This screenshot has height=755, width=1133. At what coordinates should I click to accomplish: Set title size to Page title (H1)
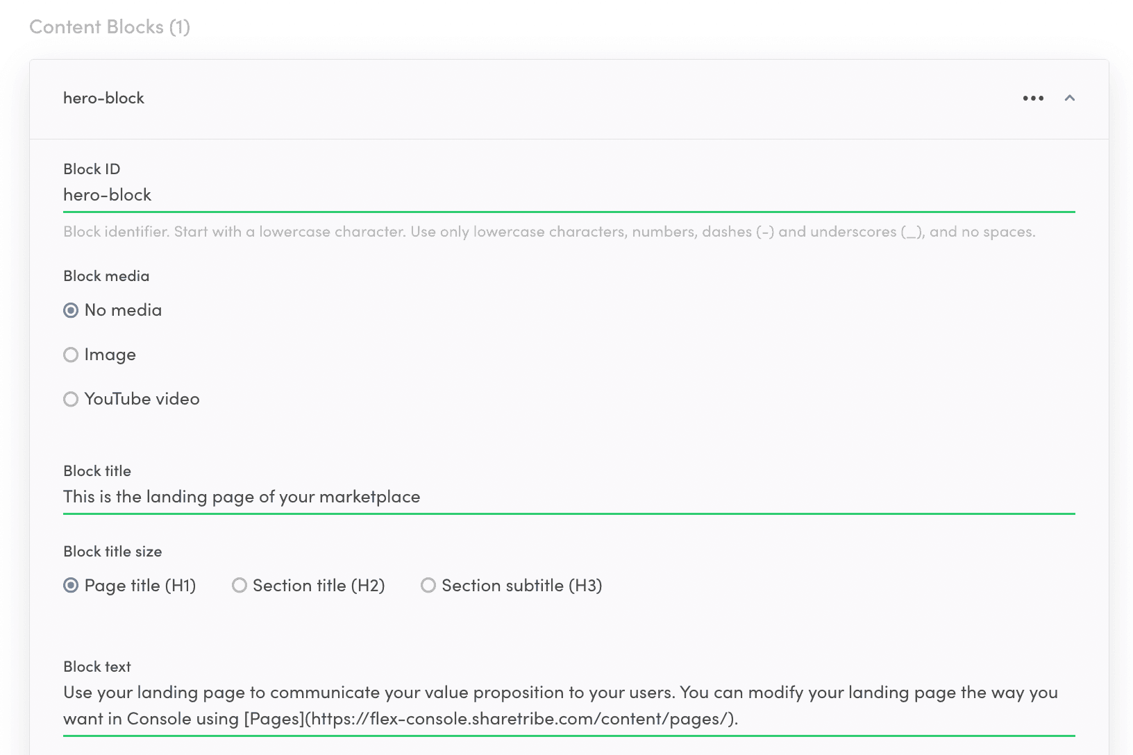[71, 586]
